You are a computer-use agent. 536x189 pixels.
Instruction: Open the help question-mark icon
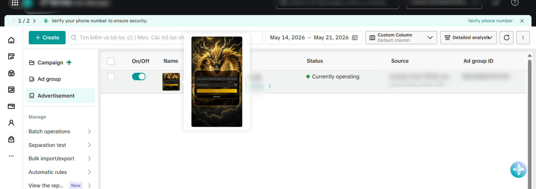[515, 3]
